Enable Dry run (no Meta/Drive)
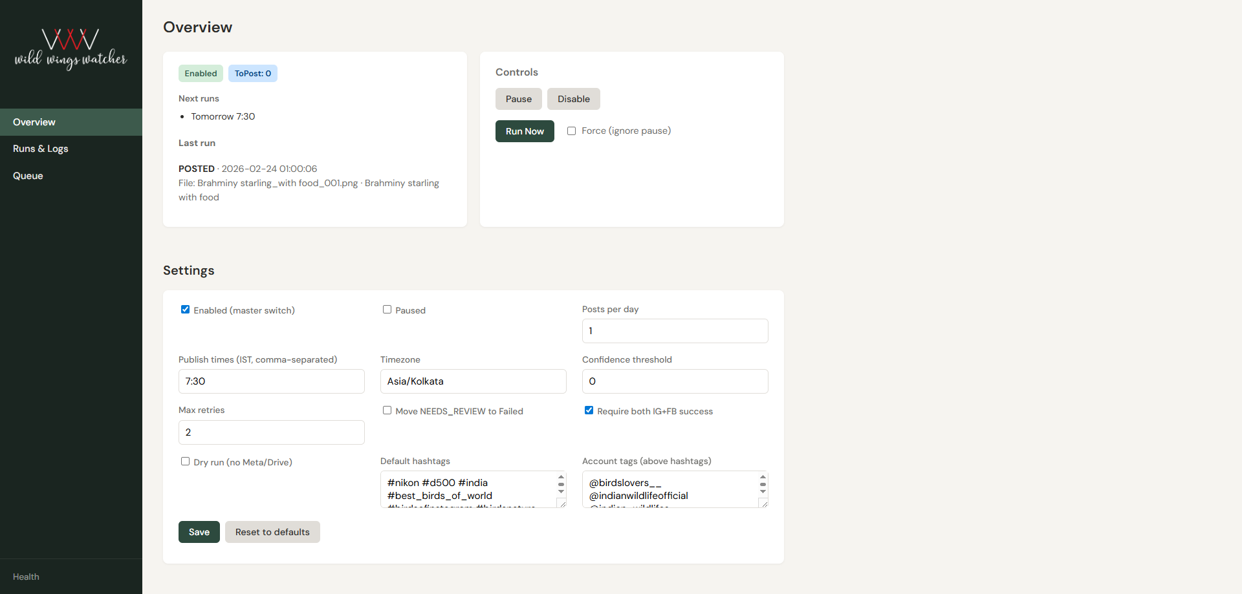Screen dimensions: 1242x594 click(x=185, y=461)
